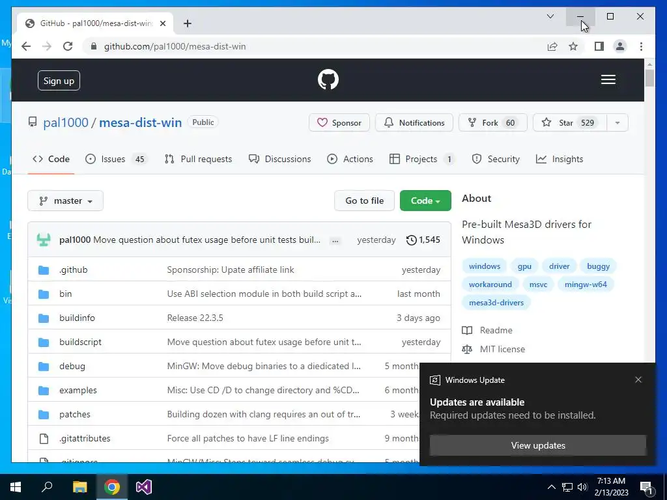Viewport: 667px width, 500px height.
Task: Click the buggy topic tag
Action: coord(598,266)
